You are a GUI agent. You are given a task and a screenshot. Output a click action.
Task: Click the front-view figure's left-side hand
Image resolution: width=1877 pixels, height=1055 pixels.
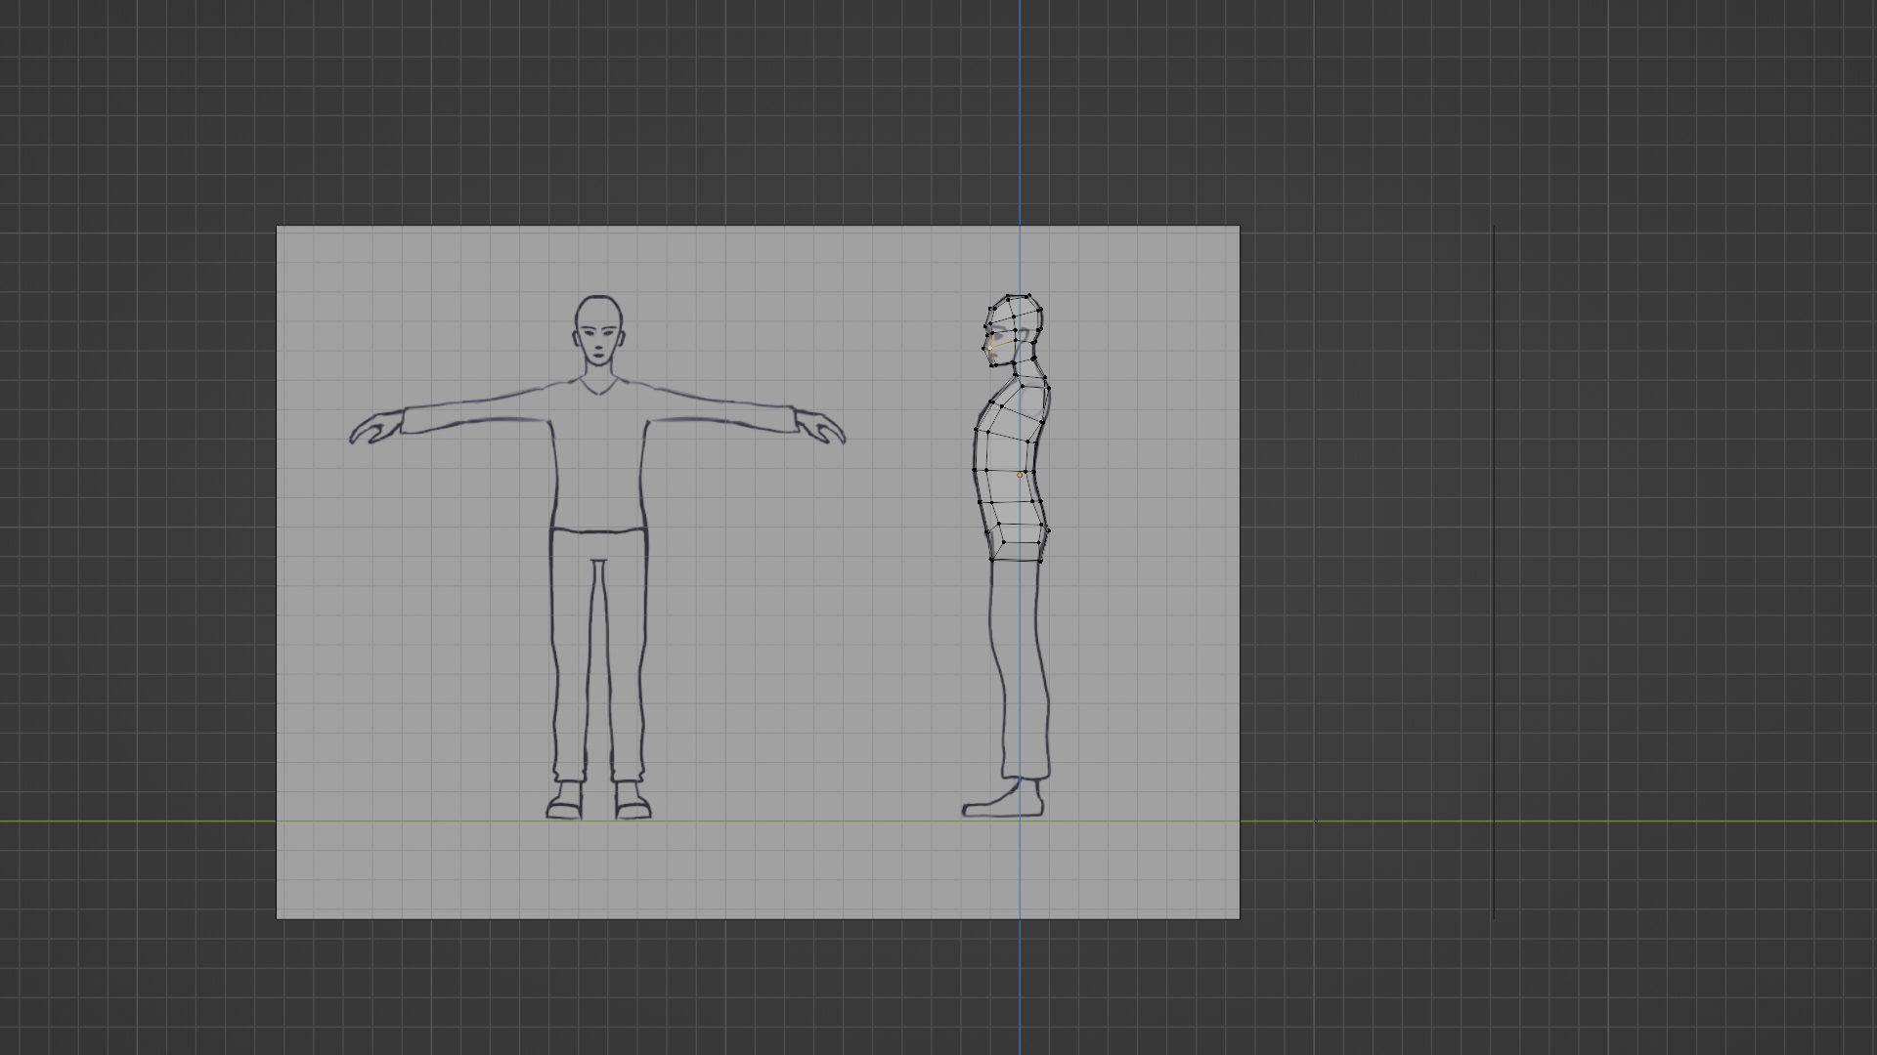[x=376, y=428]
